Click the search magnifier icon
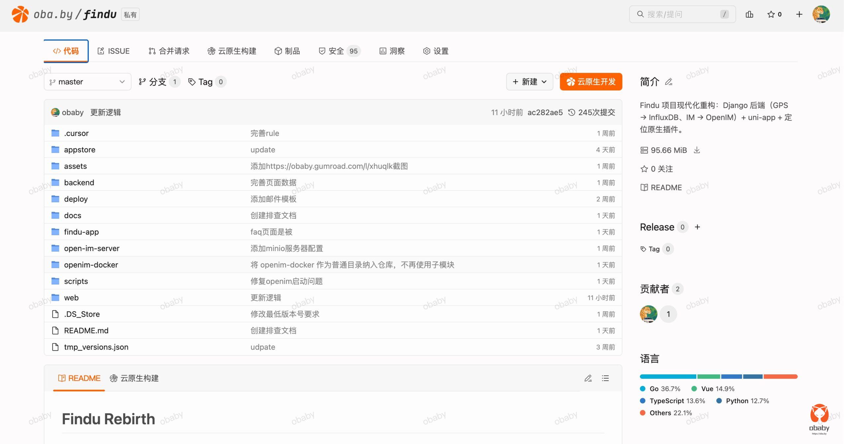844x444 pixels. [640, 14]
